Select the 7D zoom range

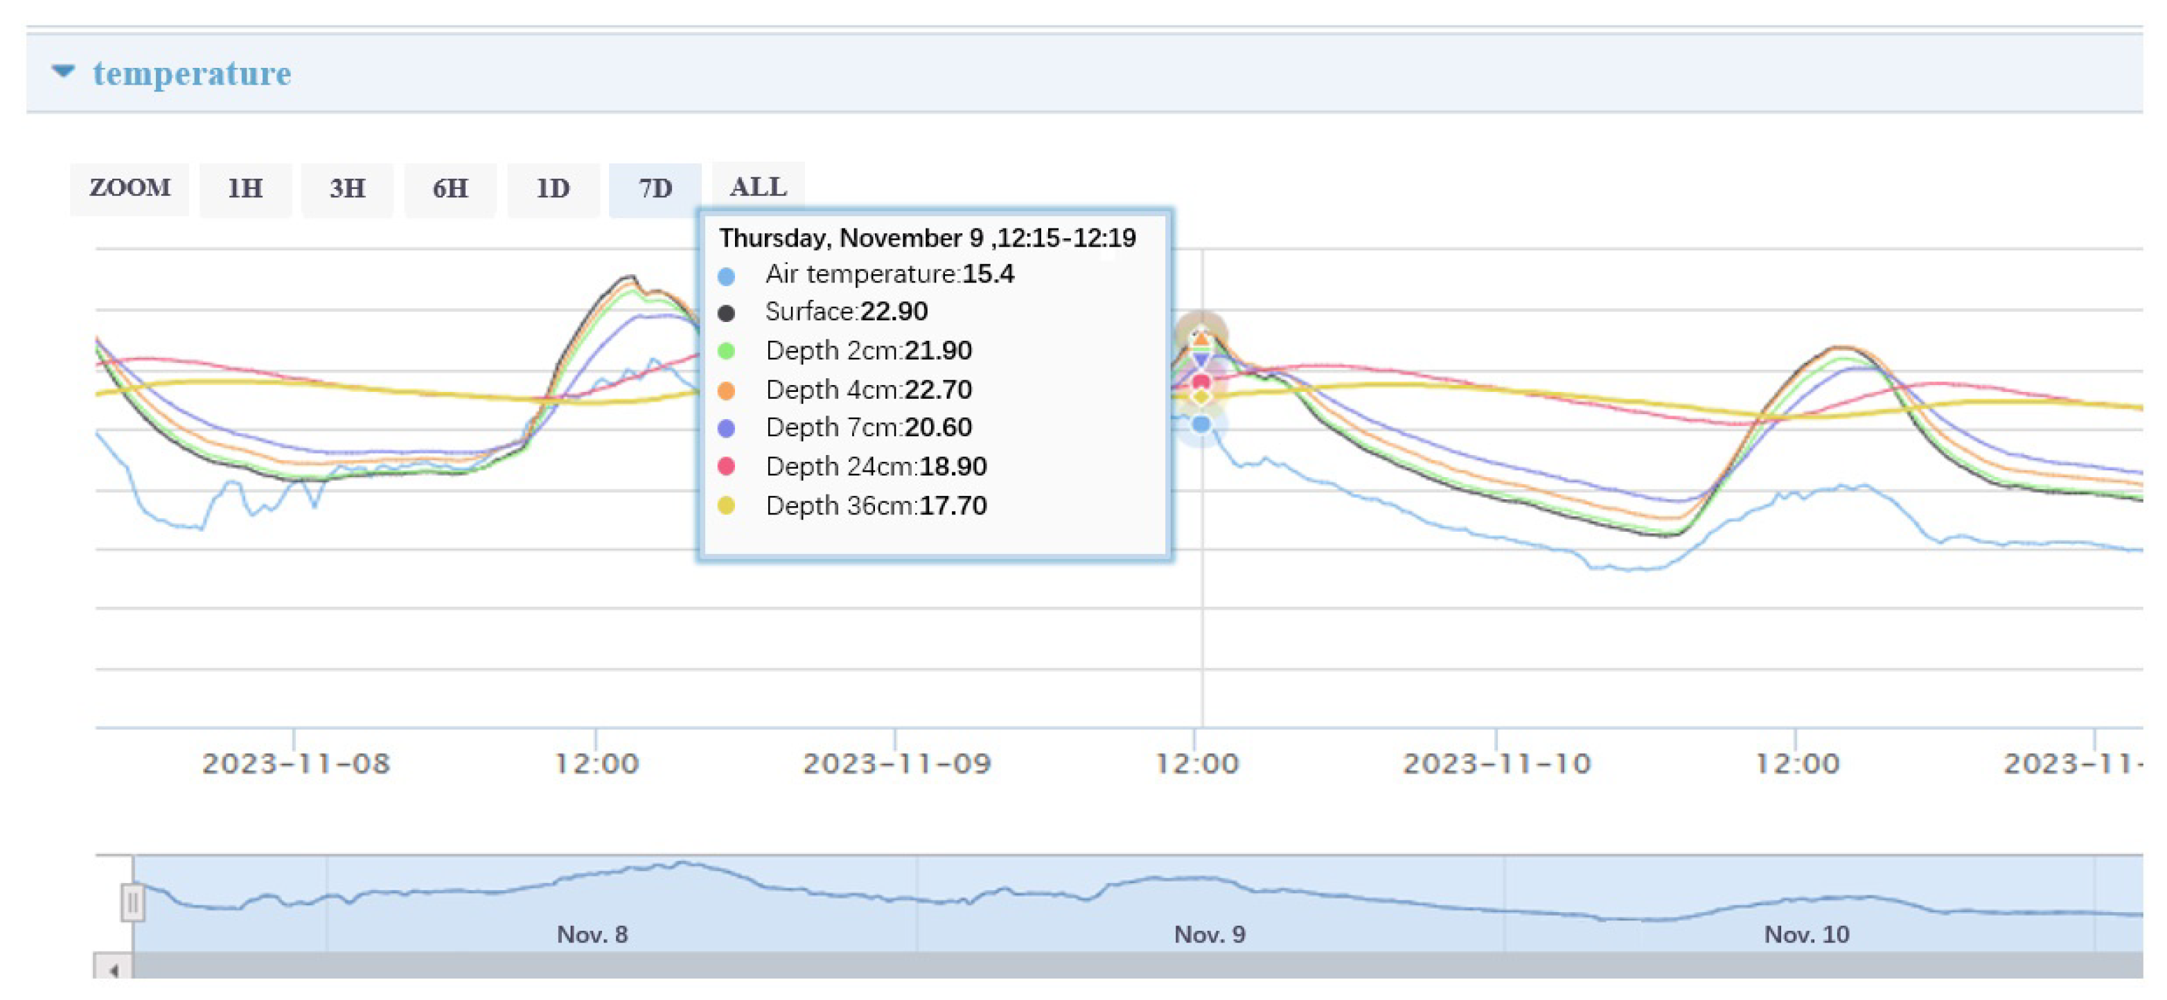(655, 188)
